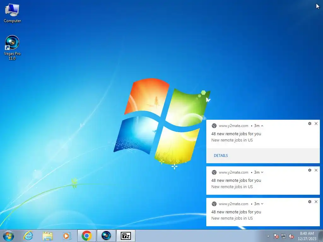
Task: Open network status tray icon
Action: click(x=284, y=236)
